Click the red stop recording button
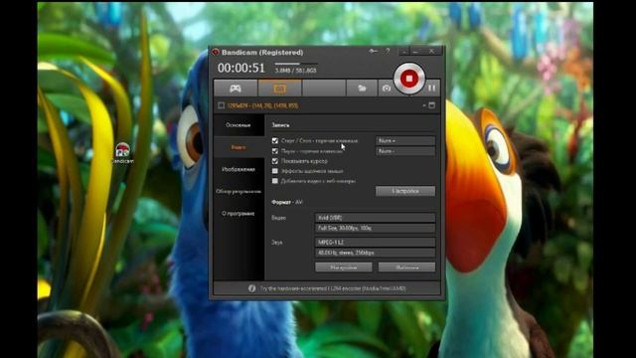This screenshot has height=358, width=636. 408,79
